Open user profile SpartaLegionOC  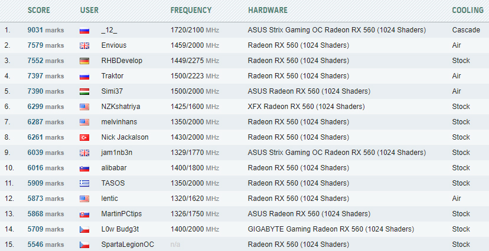pyautogui.click(x=128, y=245)
